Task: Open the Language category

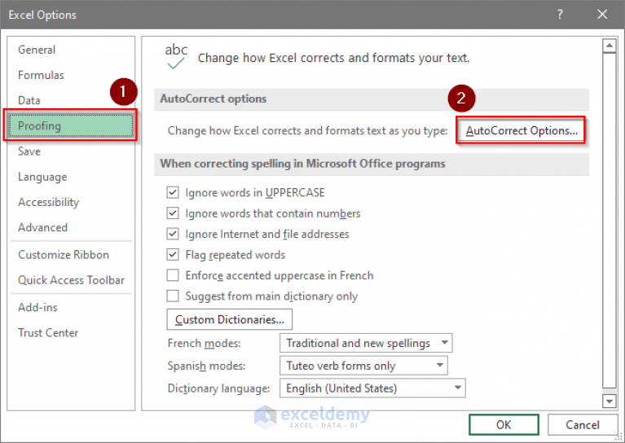Action: coord(42,177)
